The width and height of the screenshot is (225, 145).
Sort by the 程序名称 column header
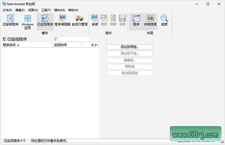[x=27, y=45]
